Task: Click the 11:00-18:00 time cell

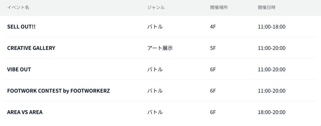Action: 271,27
